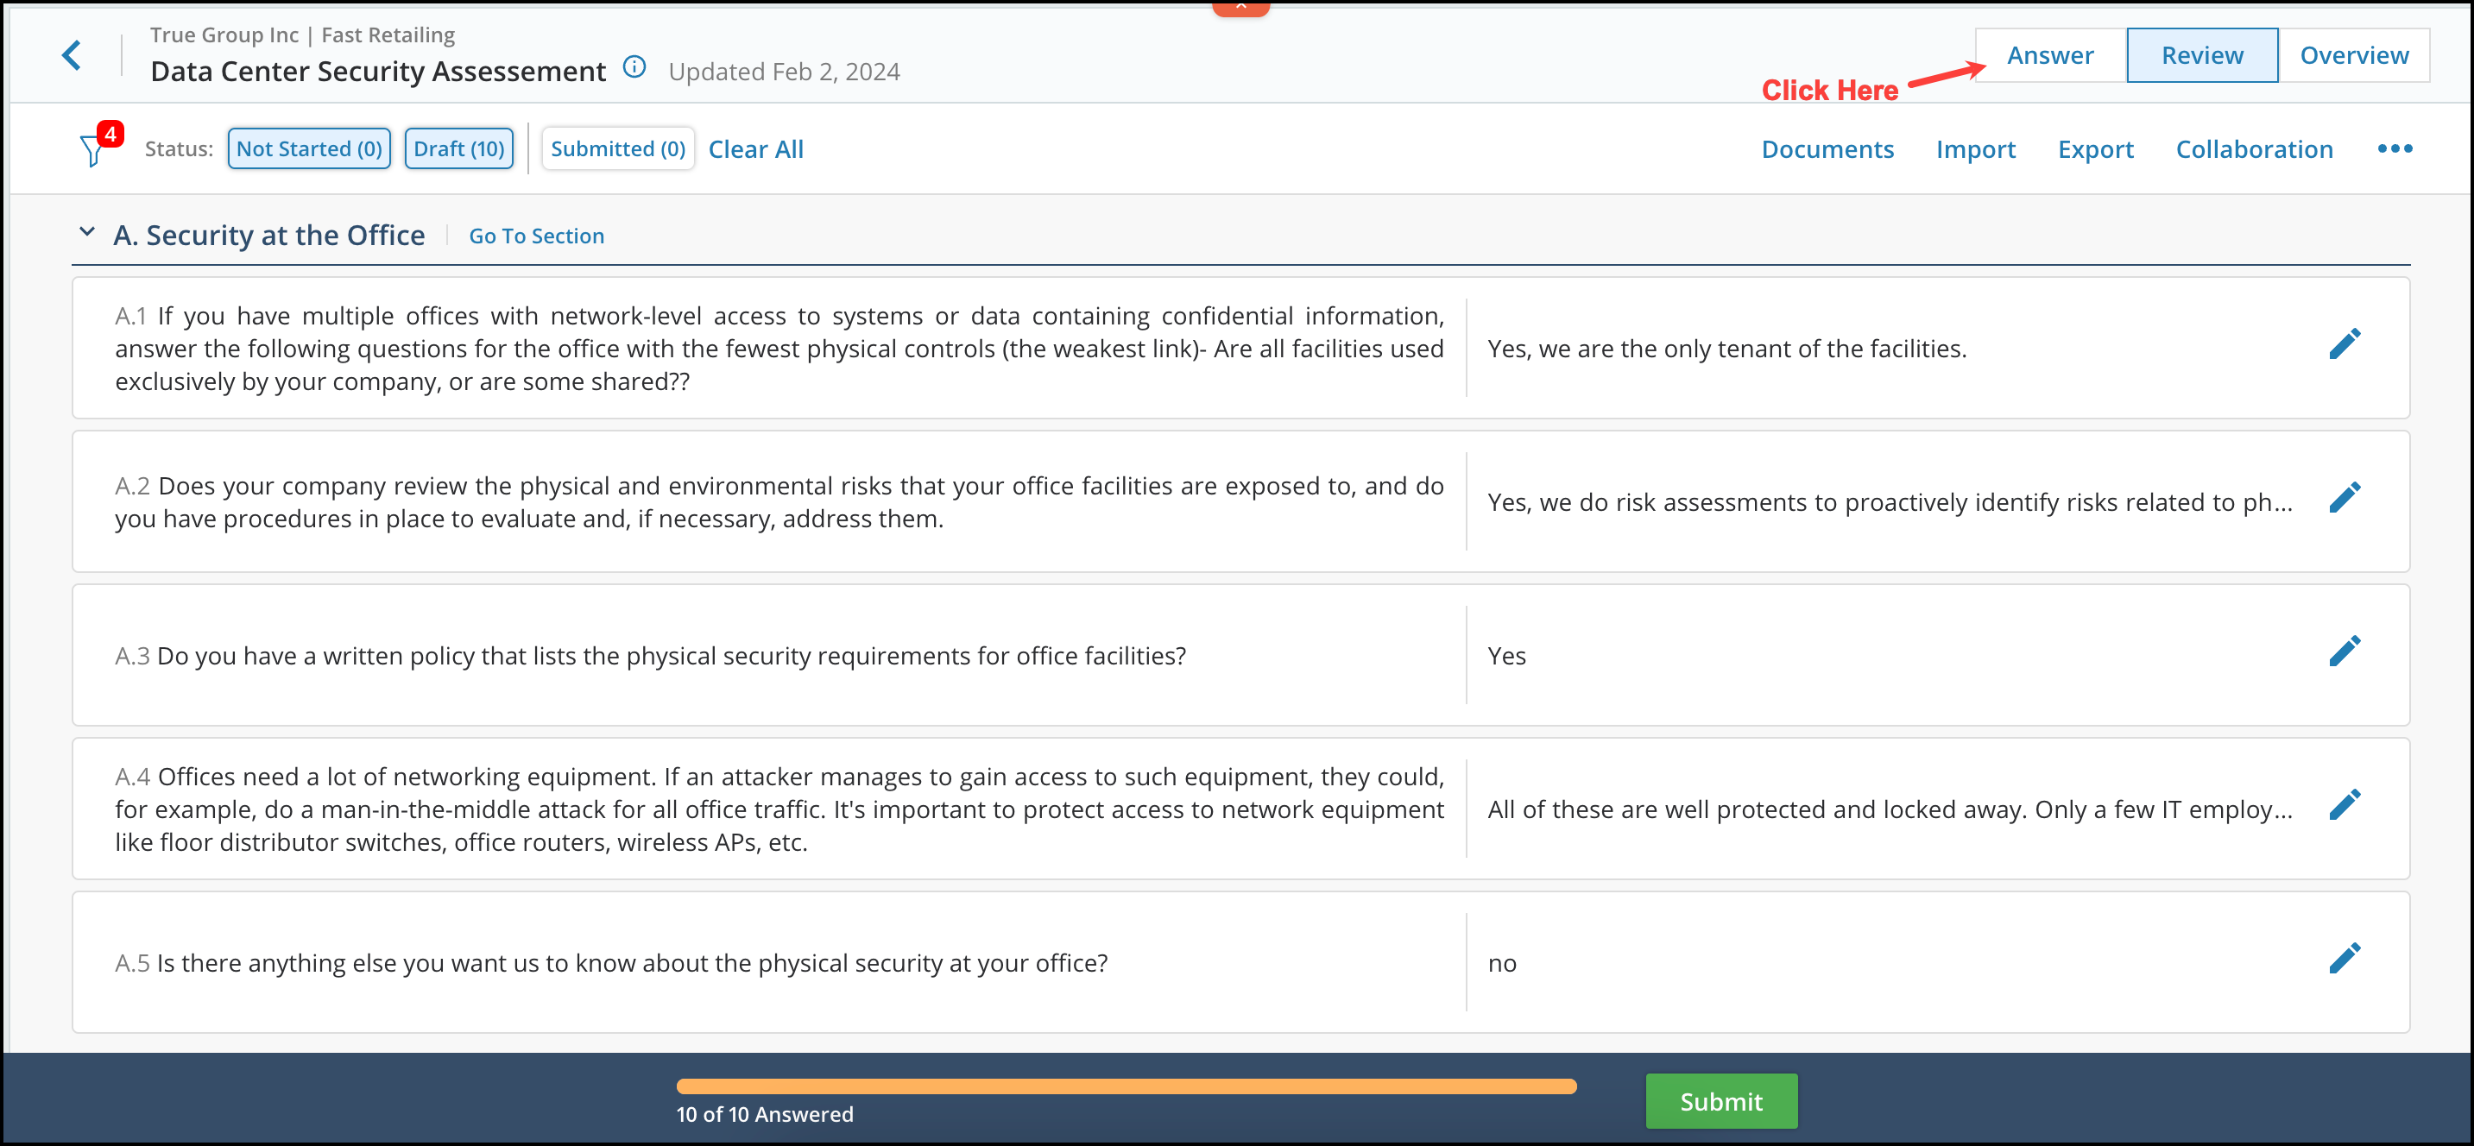Edit answer for question A.3
Image resolution: width=2474 pixels, height=1146 pixels.
tap(2345, 651)
